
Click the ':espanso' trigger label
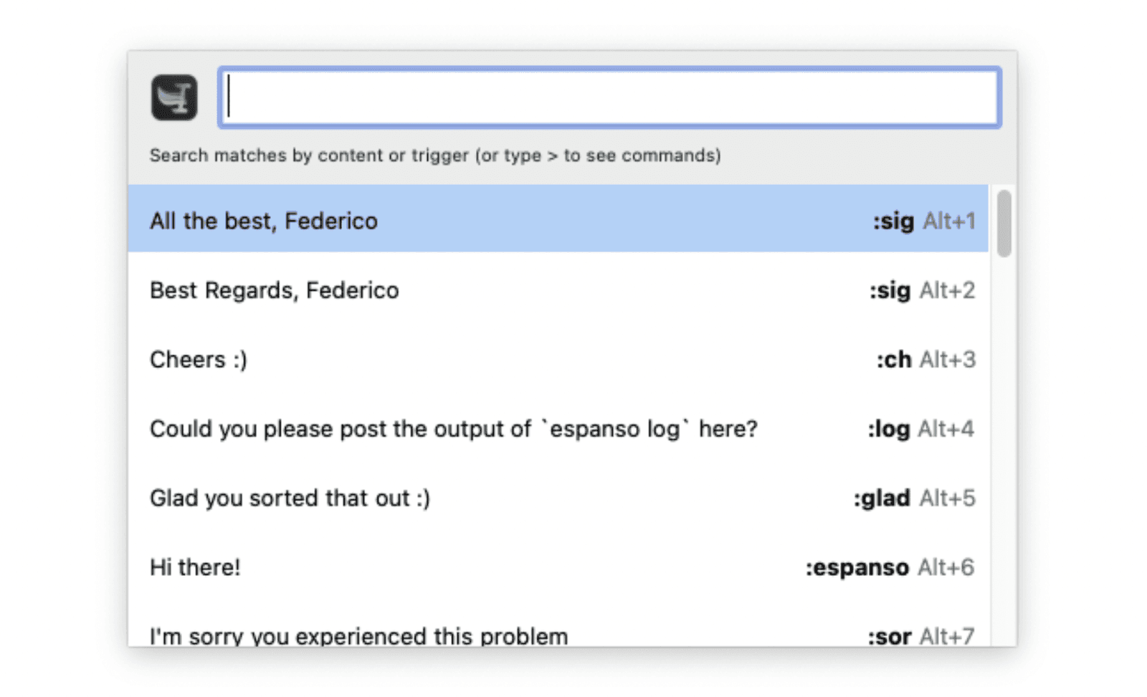tap(857, 567)
